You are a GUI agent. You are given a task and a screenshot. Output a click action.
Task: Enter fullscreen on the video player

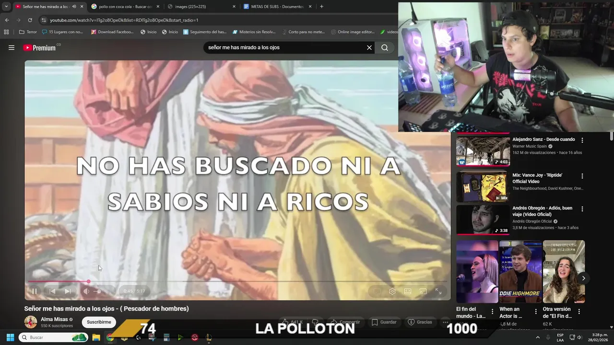[x=438, y=291]
